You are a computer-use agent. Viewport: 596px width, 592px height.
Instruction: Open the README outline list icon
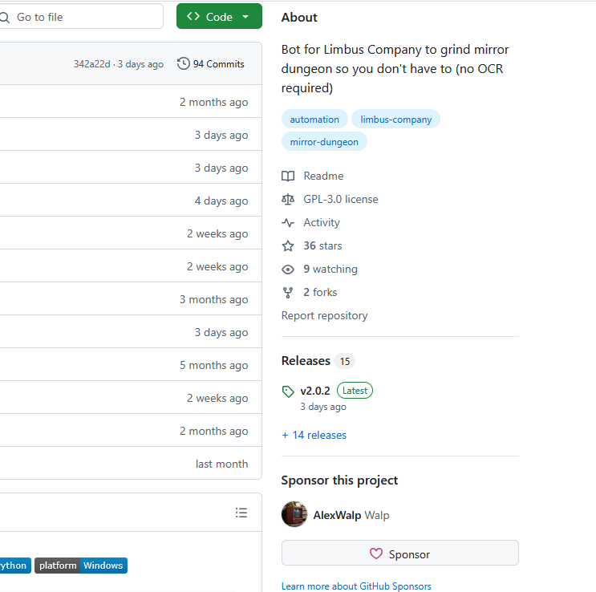[x=241, y=513]
